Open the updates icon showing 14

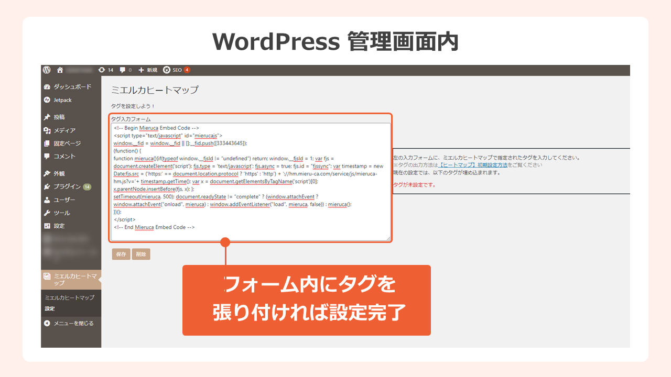[102, 70]
